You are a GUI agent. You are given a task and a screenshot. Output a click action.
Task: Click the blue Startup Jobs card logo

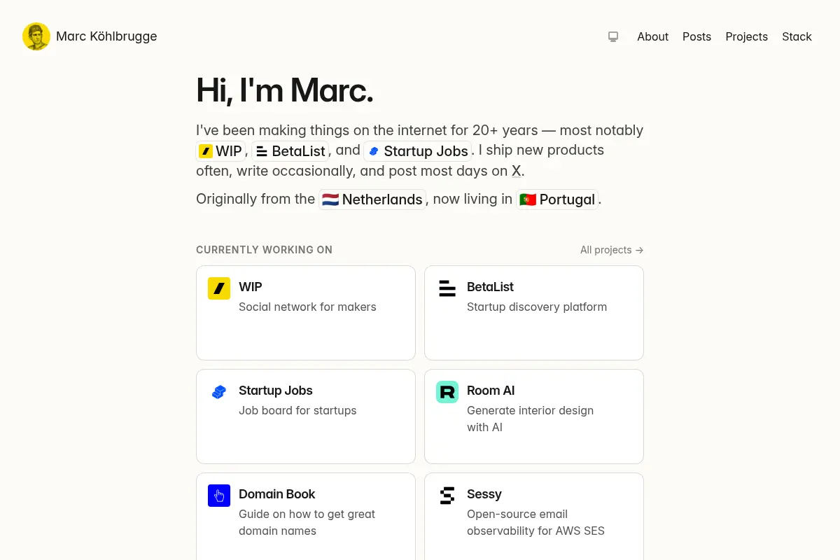point(219,392)
